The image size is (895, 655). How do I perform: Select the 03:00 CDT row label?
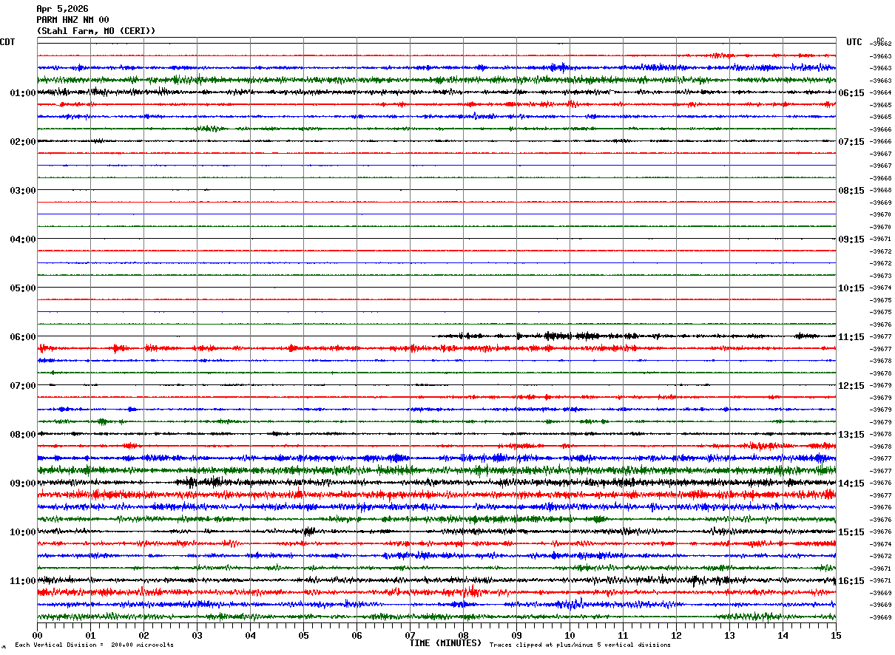point(23,191)
